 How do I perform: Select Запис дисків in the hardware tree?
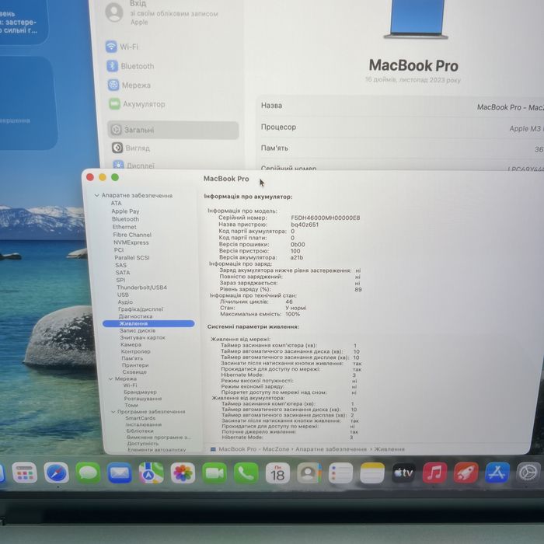click(x=138, y=331)
